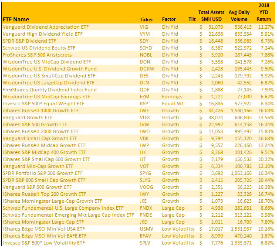Click the return value 16.68%

pos(266,138)
